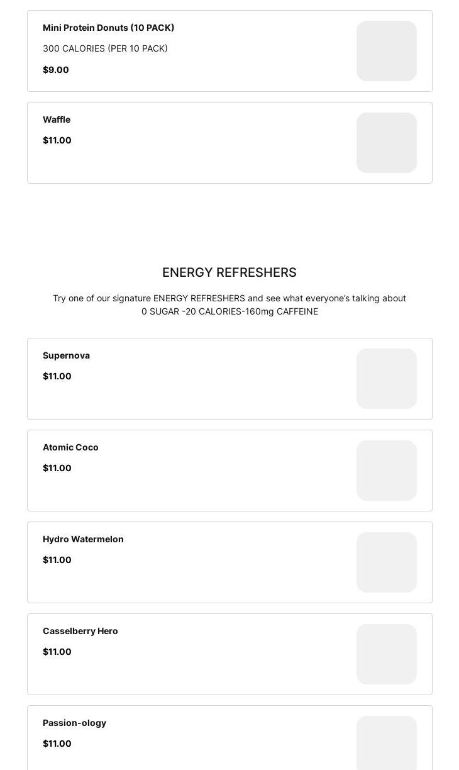Open the Mini Protein Donuts item title

pos(108,28)
